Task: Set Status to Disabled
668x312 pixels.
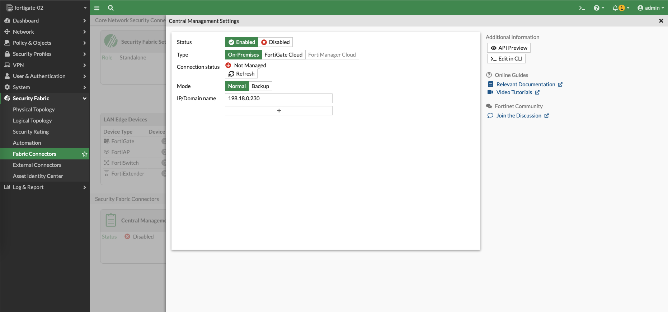Action: [276, 42]
